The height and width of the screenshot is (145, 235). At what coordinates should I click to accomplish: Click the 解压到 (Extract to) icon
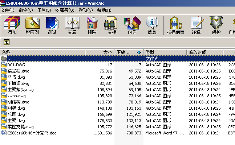click(32, 25)
